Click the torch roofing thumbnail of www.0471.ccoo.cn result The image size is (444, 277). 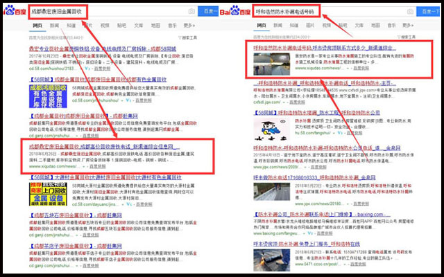(271, 260)
